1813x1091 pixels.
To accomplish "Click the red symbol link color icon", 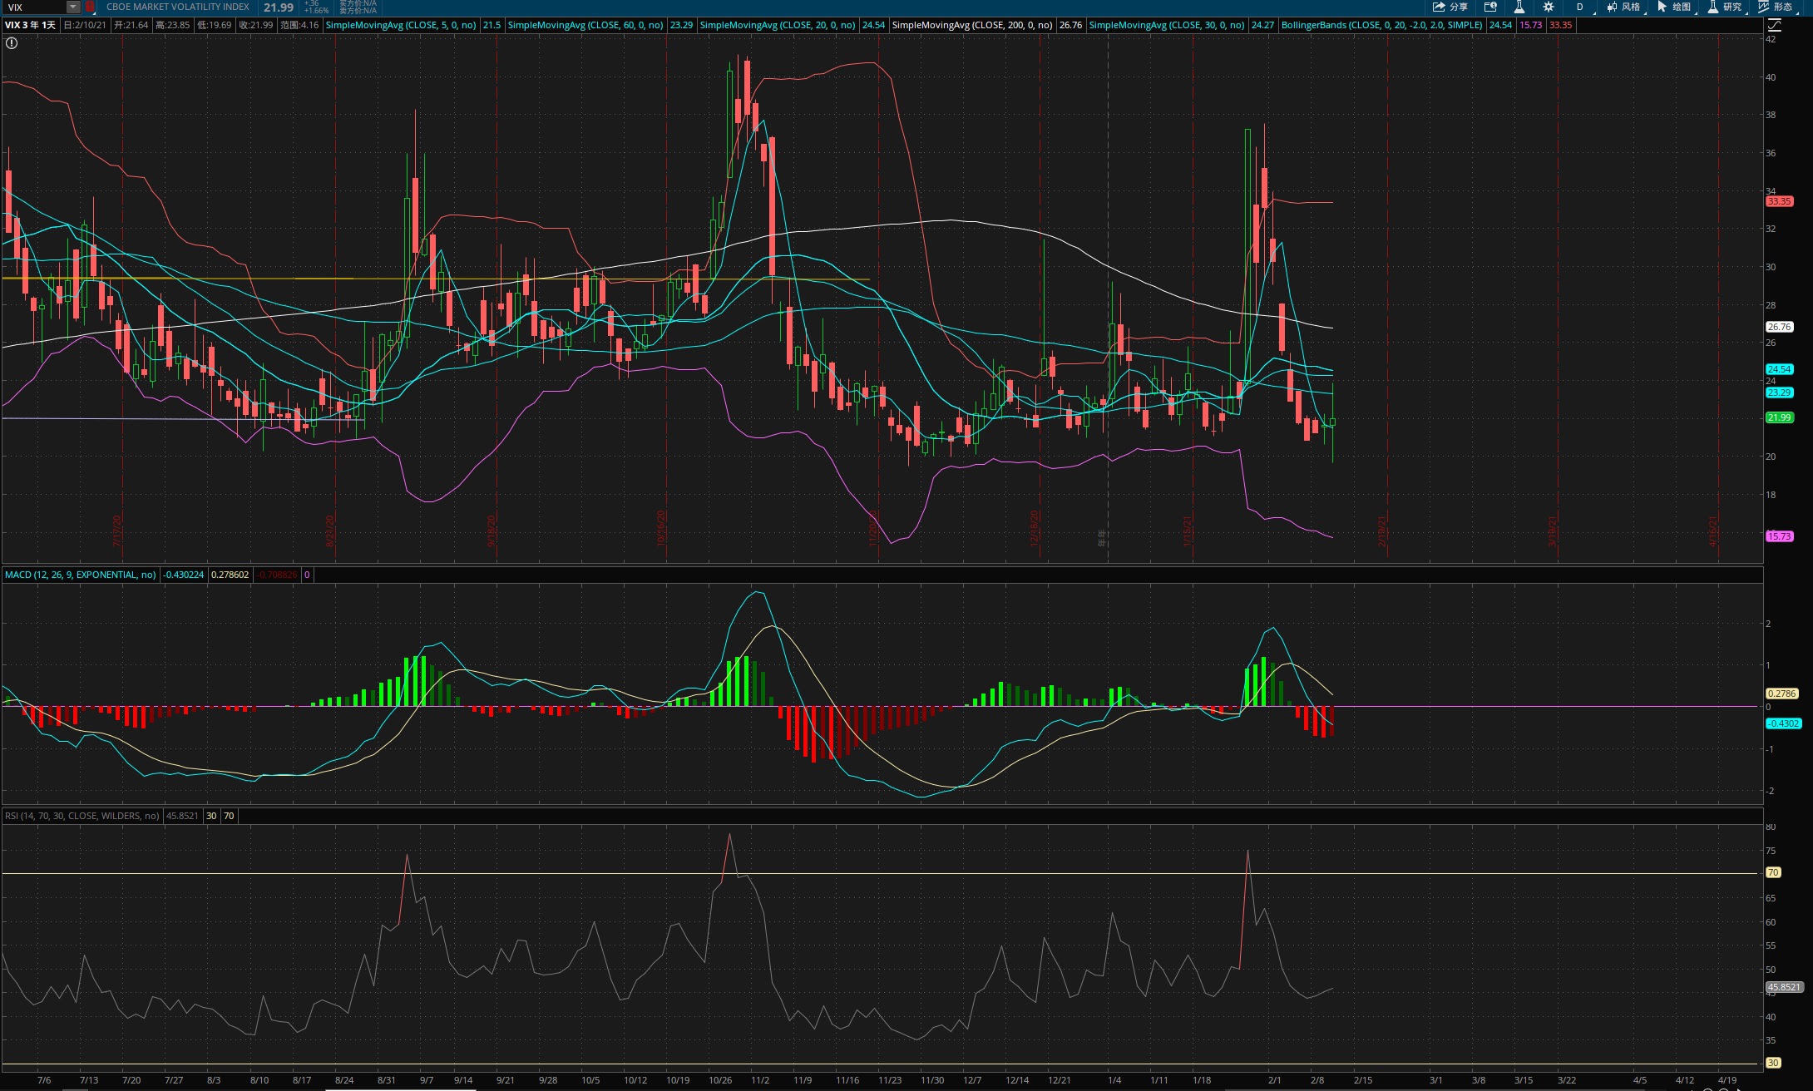I will click(x=90, y=7).
